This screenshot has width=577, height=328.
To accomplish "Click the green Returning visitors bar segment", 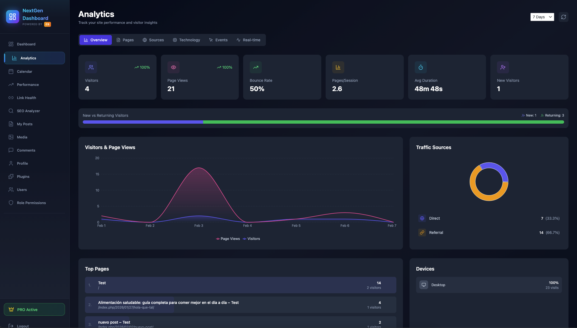I will pos(383,122).
